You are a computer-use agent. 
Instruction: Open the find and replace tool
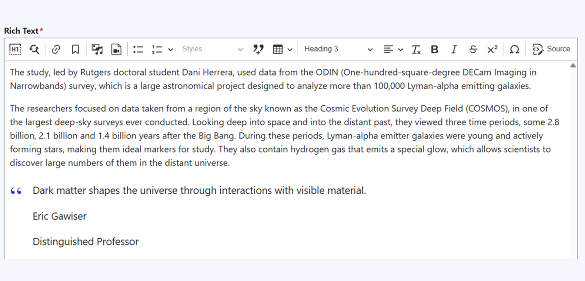[34, 50]
